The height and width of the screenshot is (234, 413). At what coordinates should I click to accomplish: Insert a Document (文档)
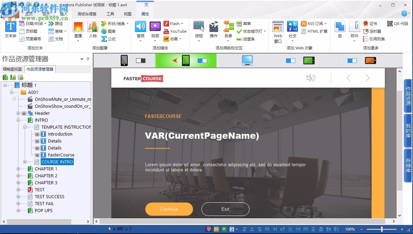[x=56, y=39]
